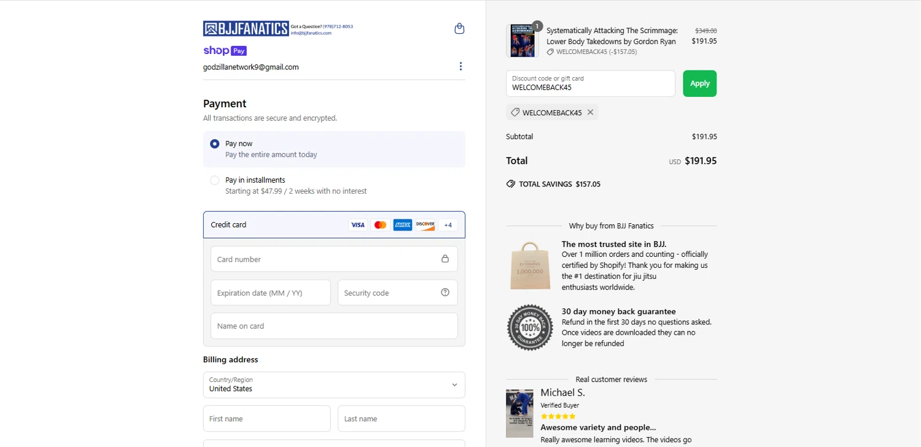Click the three-dot account options icon
Viewport: 921px width, 447px height.
coord(460,66)
